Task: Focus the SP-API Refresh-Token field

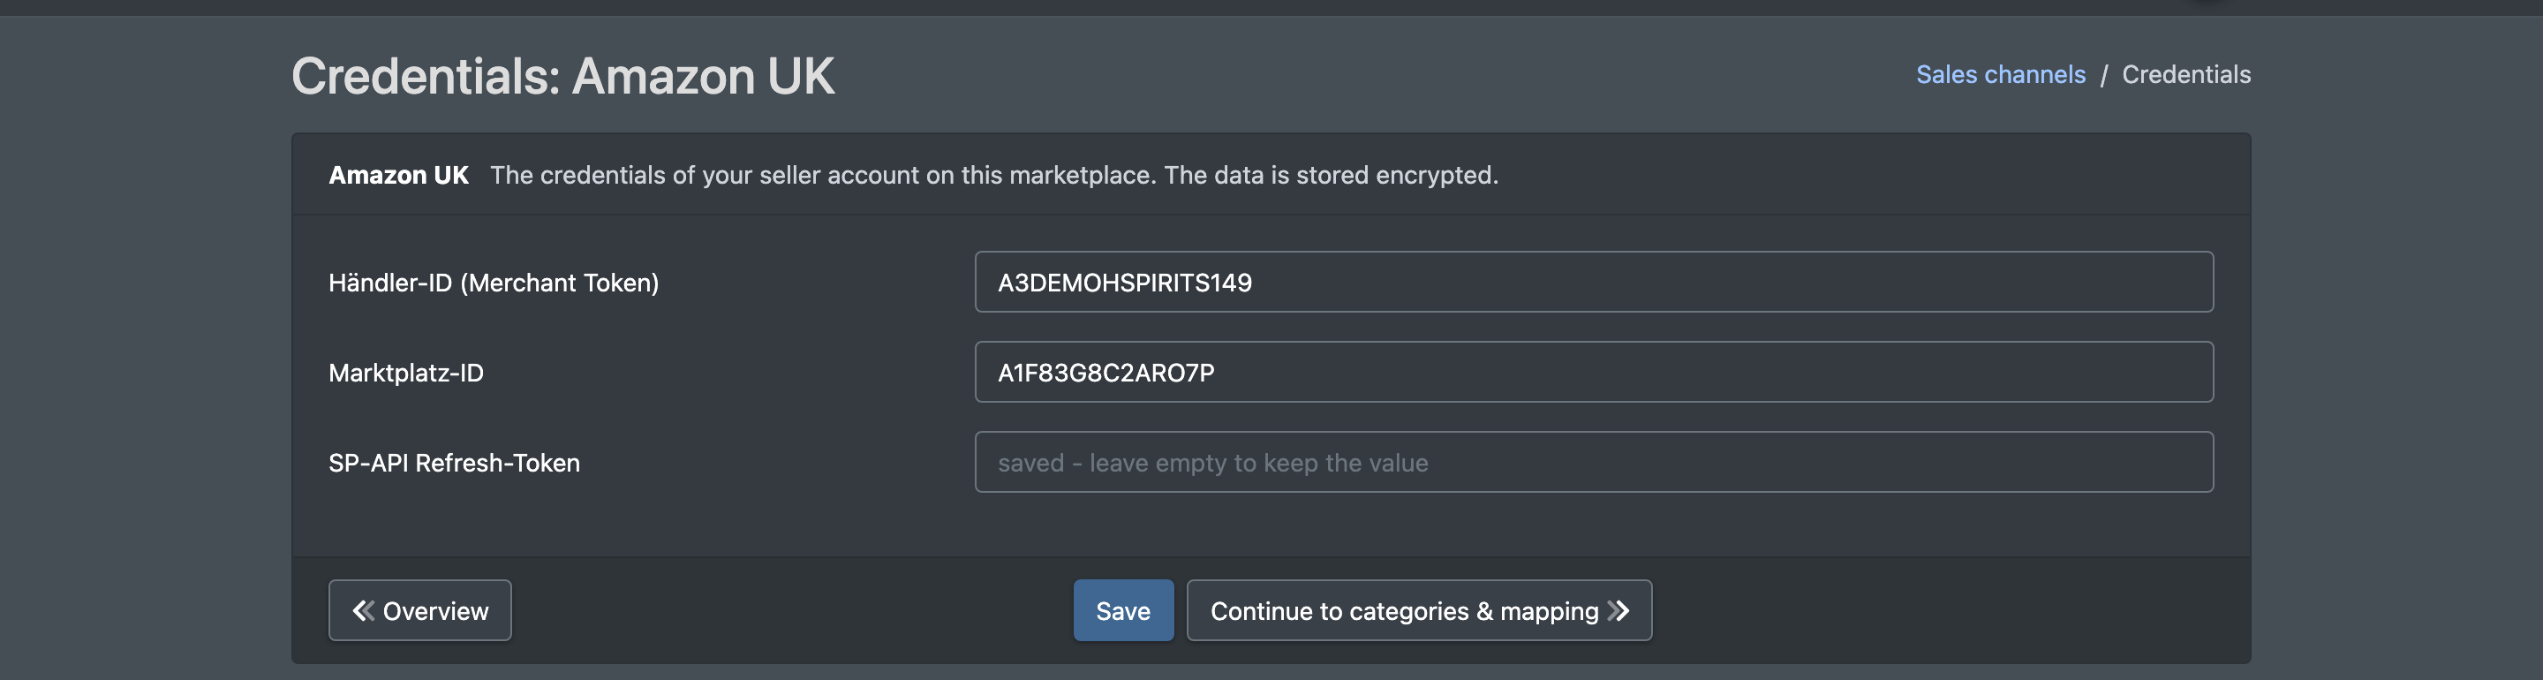Action: [1593, 462]
